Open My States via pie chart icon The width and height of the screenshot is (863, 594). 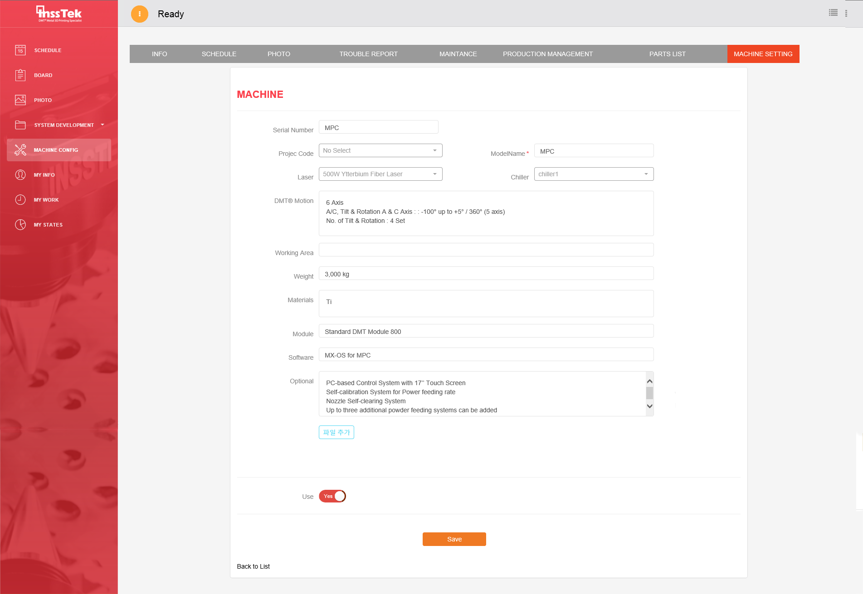point(20,225)
